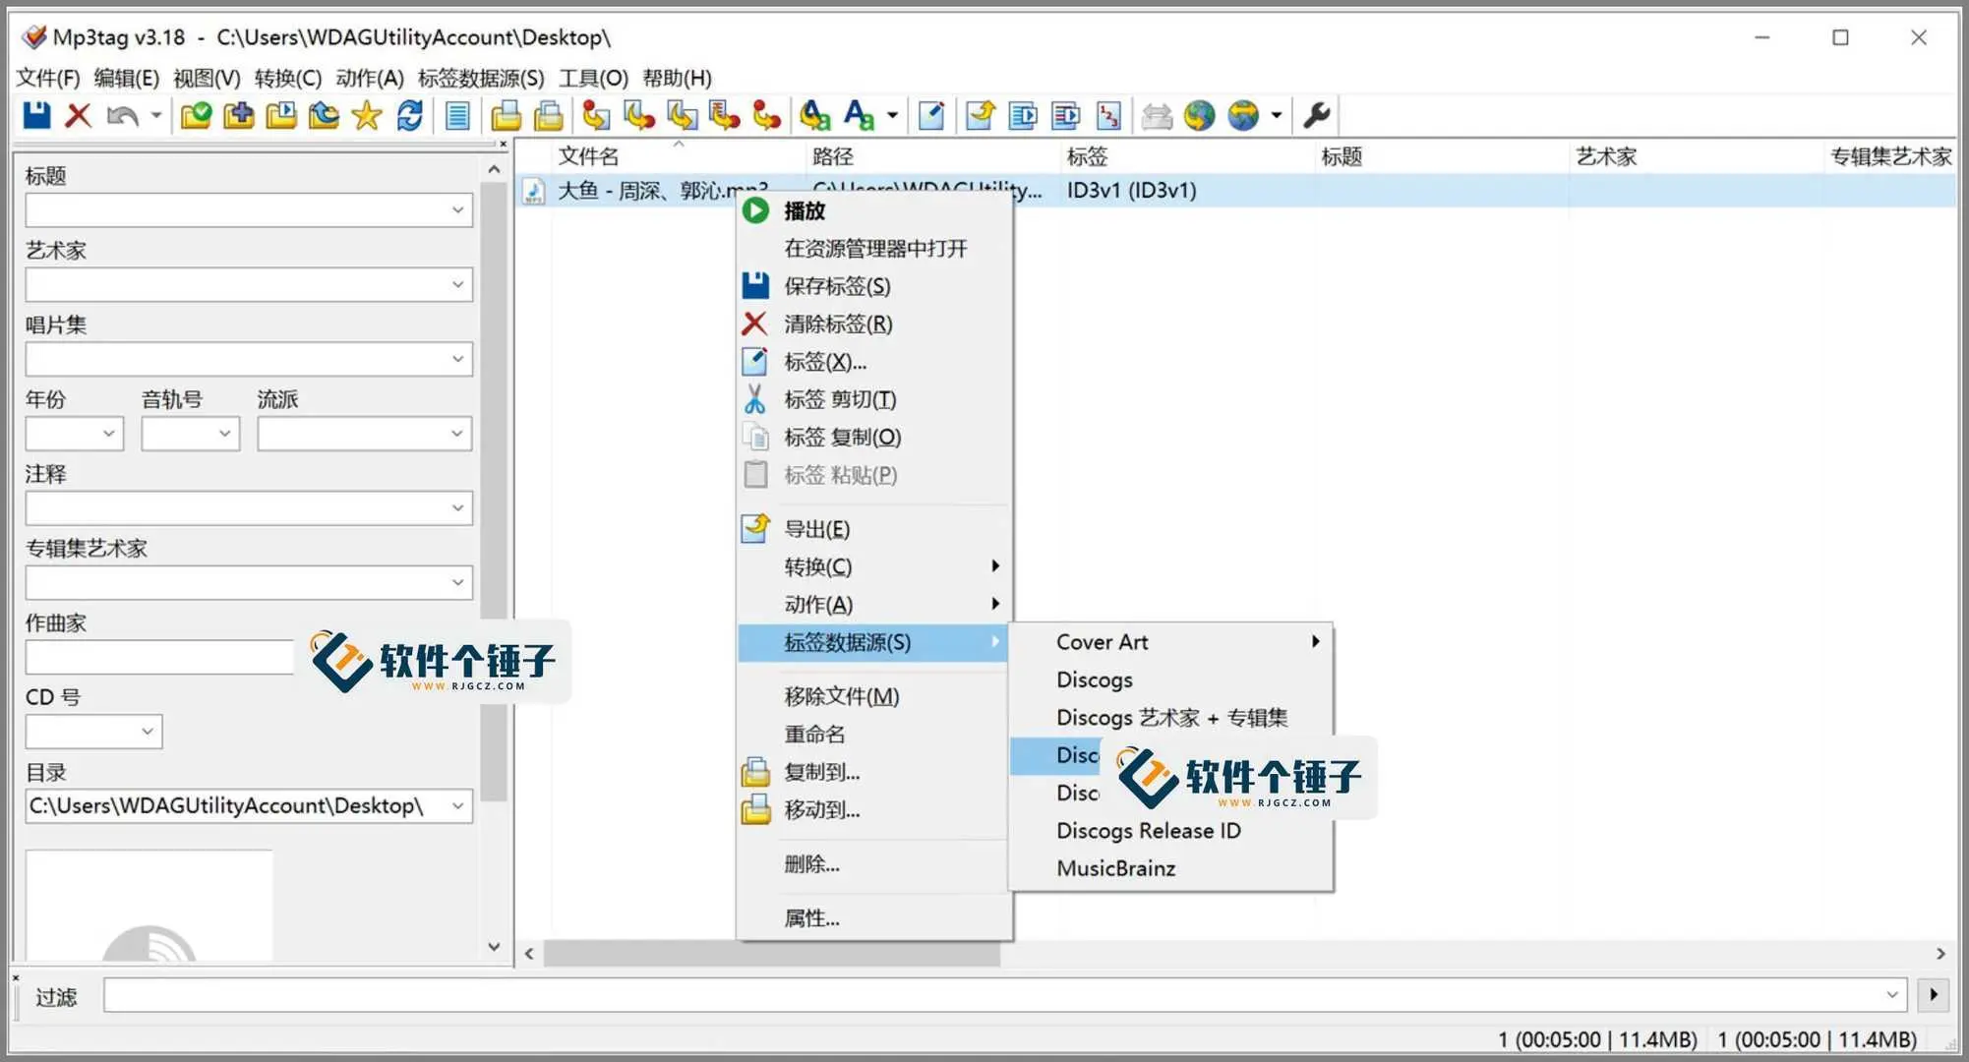Open the 文件(F) menu
Screen dimensions: 1969x1062
48,78
